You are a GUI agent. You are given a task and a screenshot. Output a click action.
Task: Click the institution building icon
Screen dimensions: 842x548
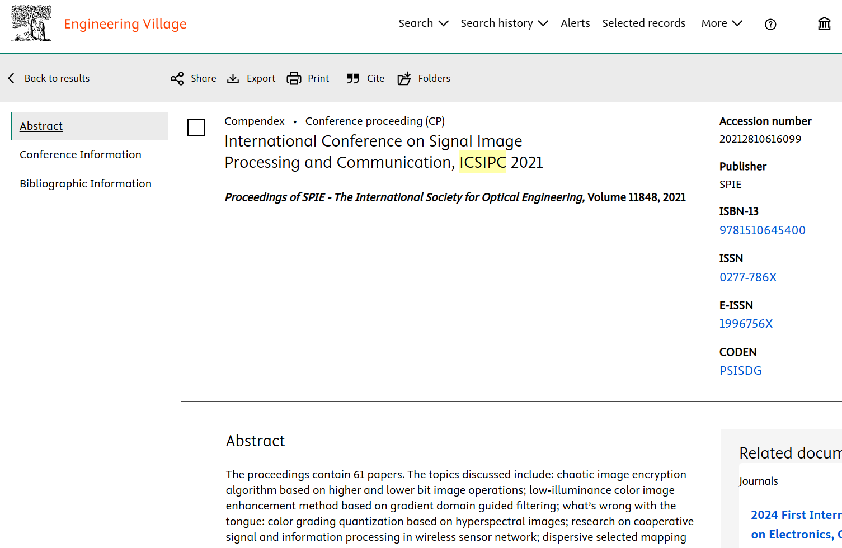click(824, 23)
